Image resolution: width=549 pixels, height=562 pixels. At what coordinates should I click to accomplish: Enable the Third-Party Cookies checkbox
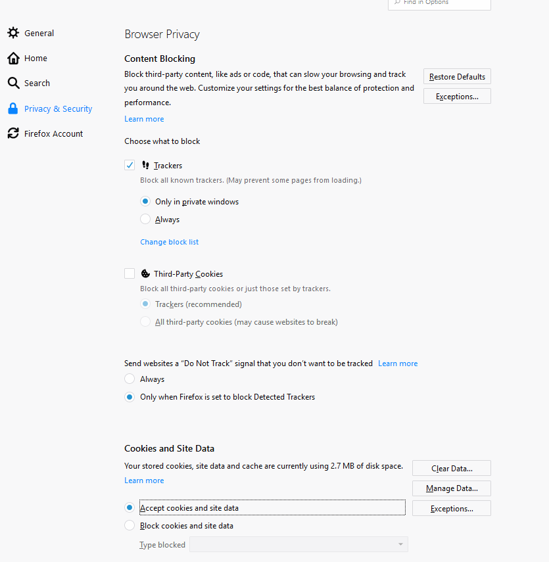click(x=130, y=273)
